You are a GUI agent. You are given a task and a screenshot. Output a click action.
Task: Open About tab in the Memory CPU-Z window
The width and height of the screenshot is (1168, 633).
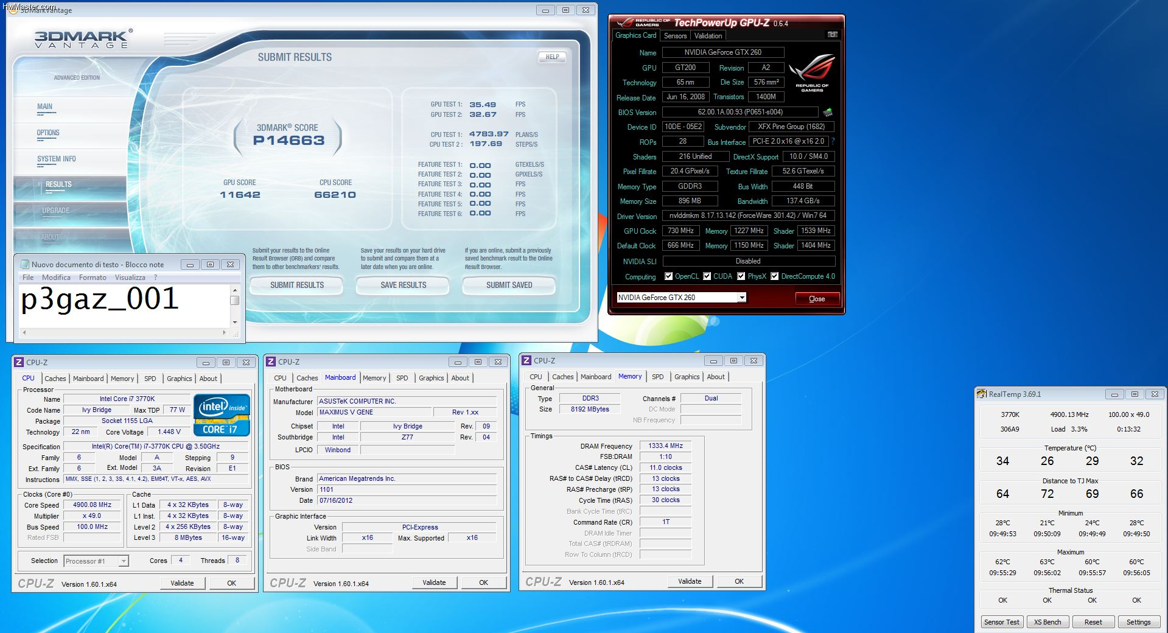click(x=716, y=377)
